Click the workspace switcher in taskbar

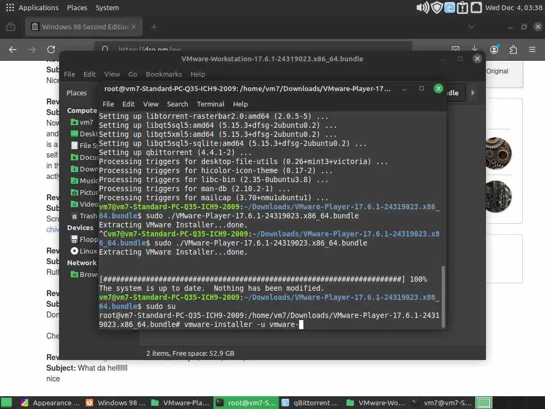483,403
